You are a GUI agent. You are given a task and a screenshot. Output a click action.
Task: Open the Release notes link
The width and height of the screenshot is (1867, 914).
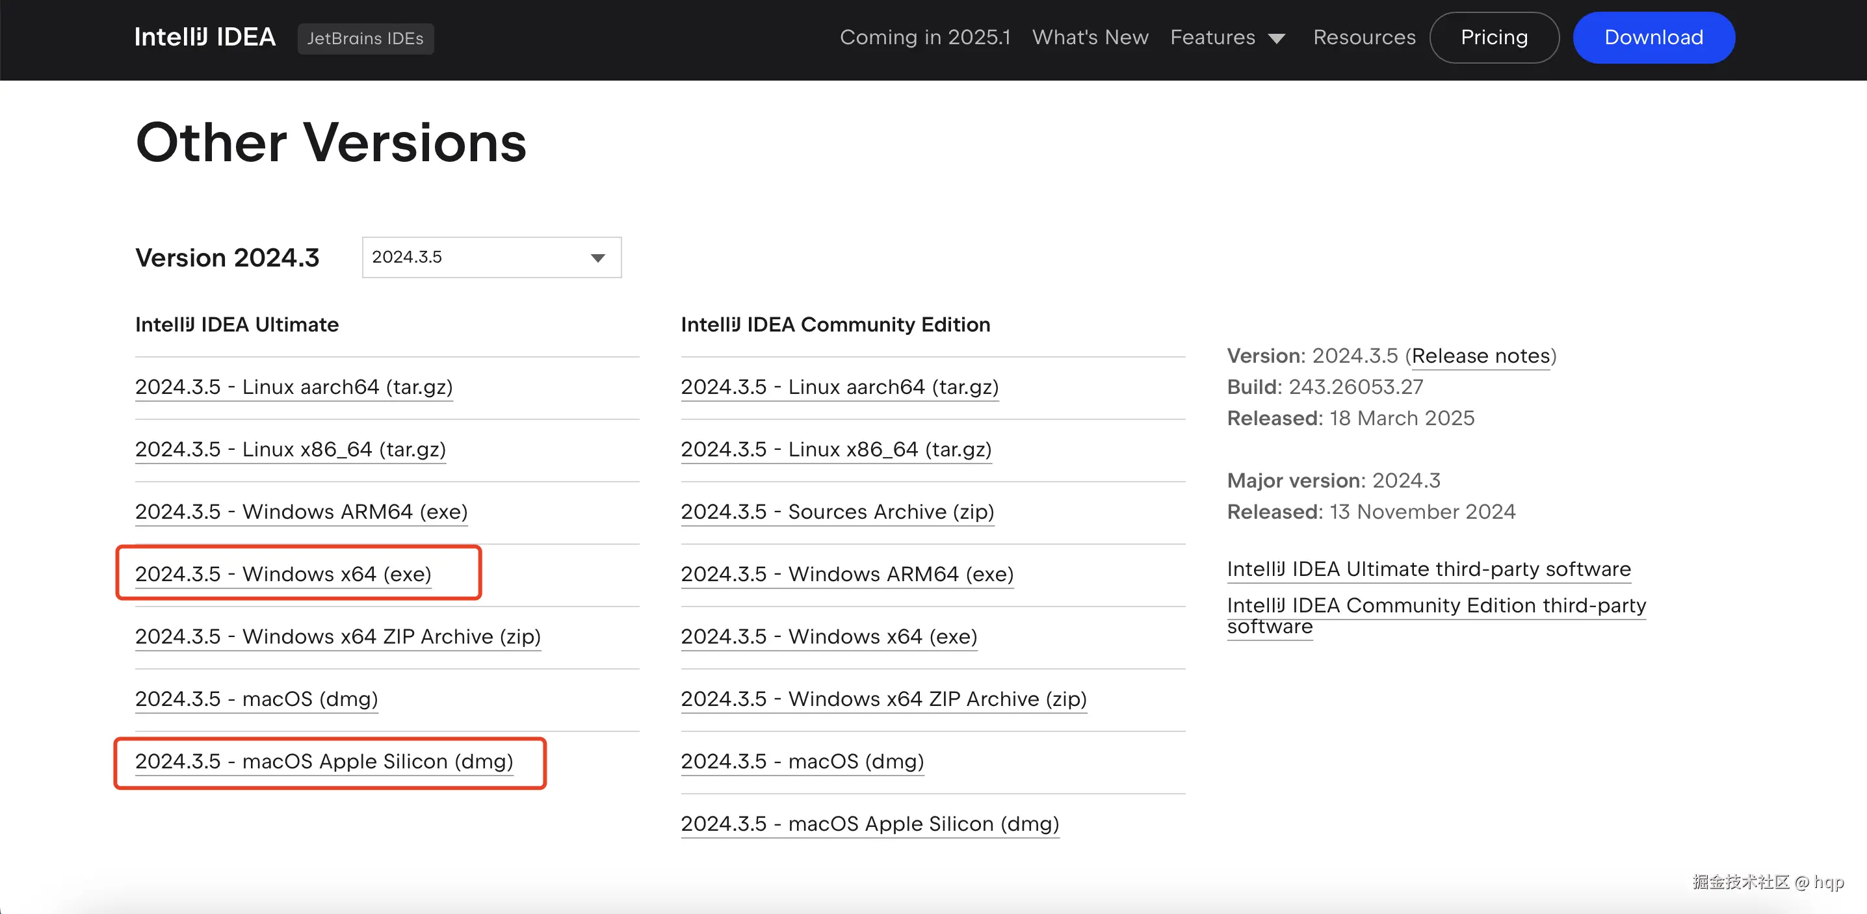tap(1480, 356)
